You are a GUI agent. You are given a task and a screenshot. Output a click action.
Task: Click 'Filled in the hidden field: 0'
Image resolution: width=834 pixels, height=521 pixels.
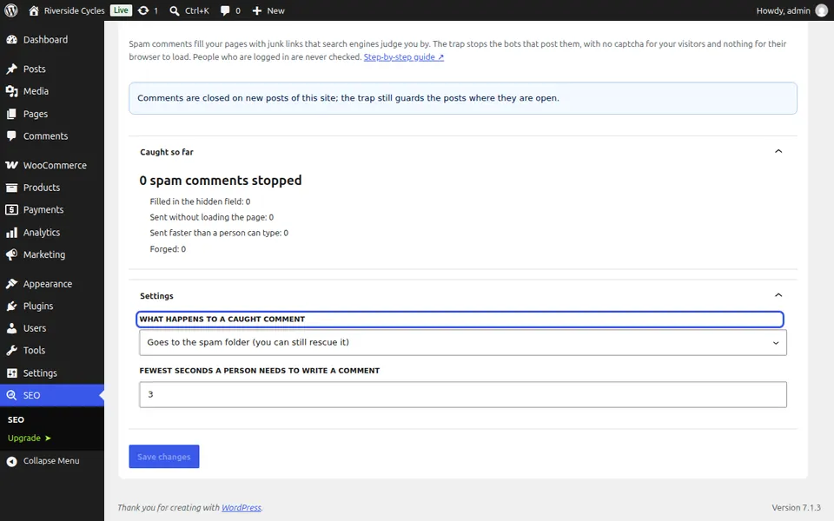coord(200,201)
